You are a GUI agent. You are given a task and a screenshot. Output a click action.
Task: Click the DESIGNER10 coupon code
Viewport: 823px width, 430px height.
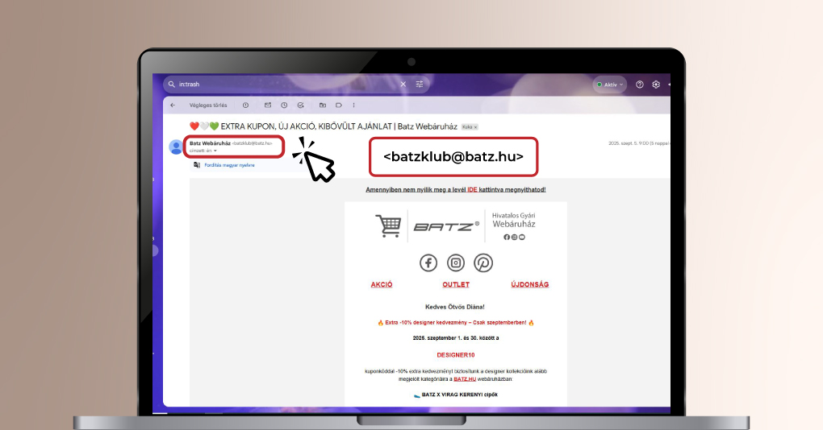click(456, 355)
